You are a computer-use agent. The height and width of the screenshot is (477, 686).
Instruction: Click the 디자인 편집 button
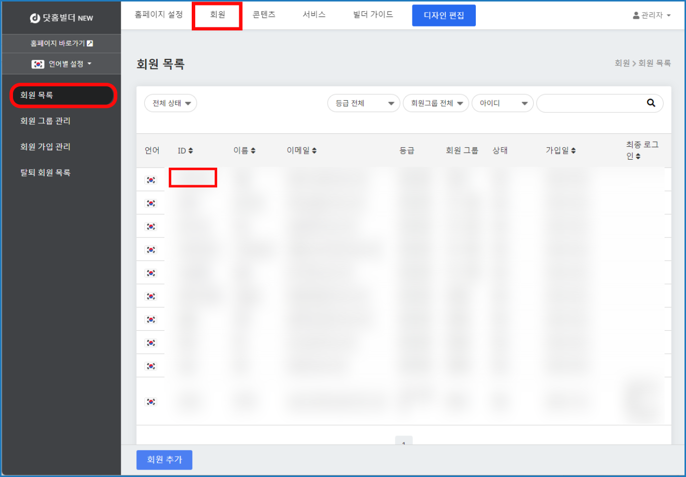coord(443,15)
